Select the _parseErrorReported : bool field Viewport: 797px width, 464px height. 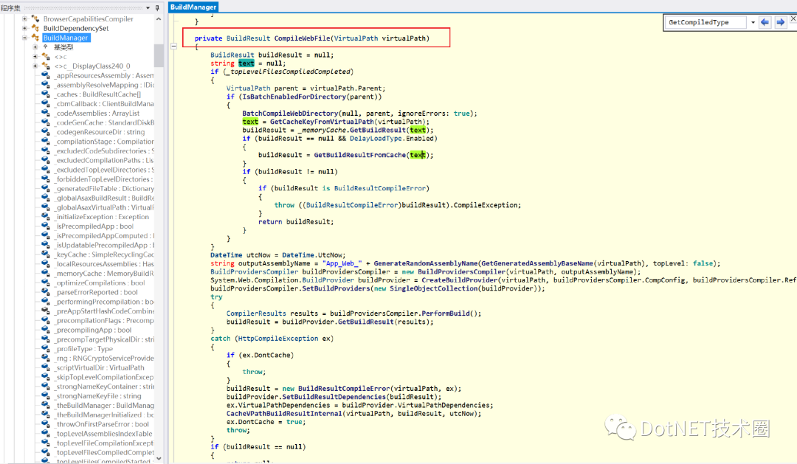[x=97, y=292]
